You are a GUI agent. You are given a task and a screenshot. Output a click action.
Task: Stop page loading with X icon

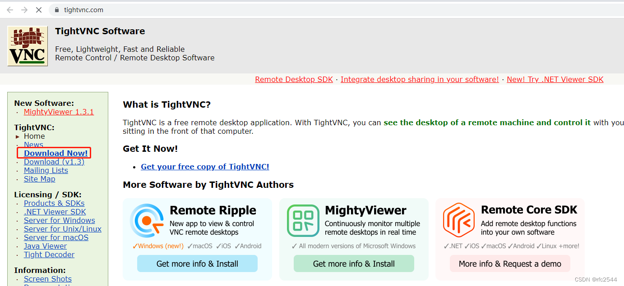click(x=39, y=9)
